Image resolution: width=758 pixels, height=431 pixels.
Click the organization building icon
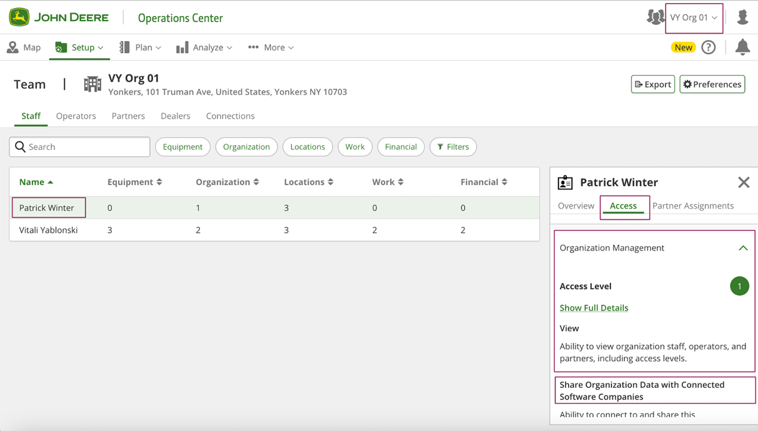pos(92,84)
